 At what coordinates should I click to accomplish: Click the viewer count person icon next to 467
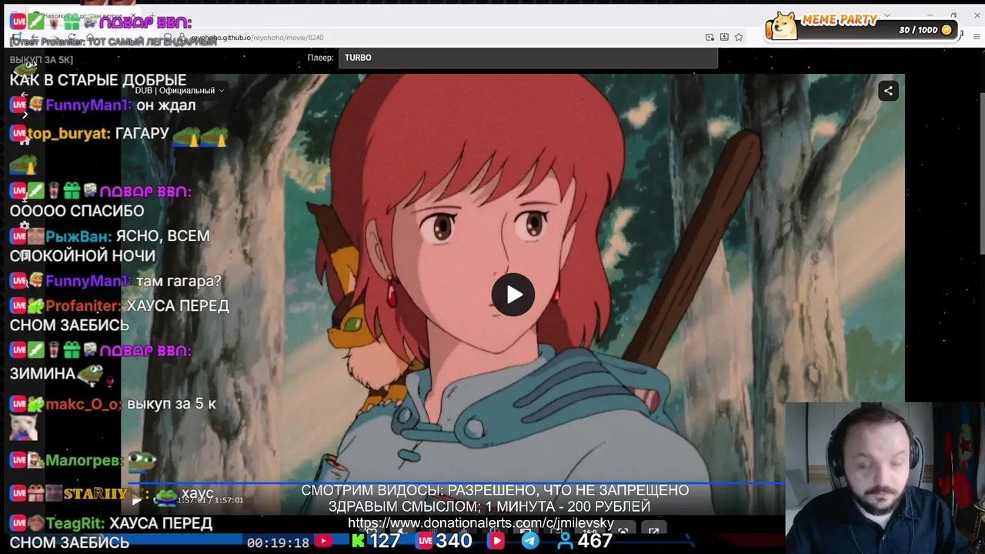pyautogui.click(x=566, y=541)
